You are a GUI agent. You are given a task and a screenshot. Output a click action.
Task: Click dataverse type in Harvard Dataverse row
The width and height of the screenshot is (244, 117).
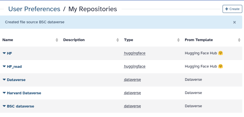[x=133, y=93]
